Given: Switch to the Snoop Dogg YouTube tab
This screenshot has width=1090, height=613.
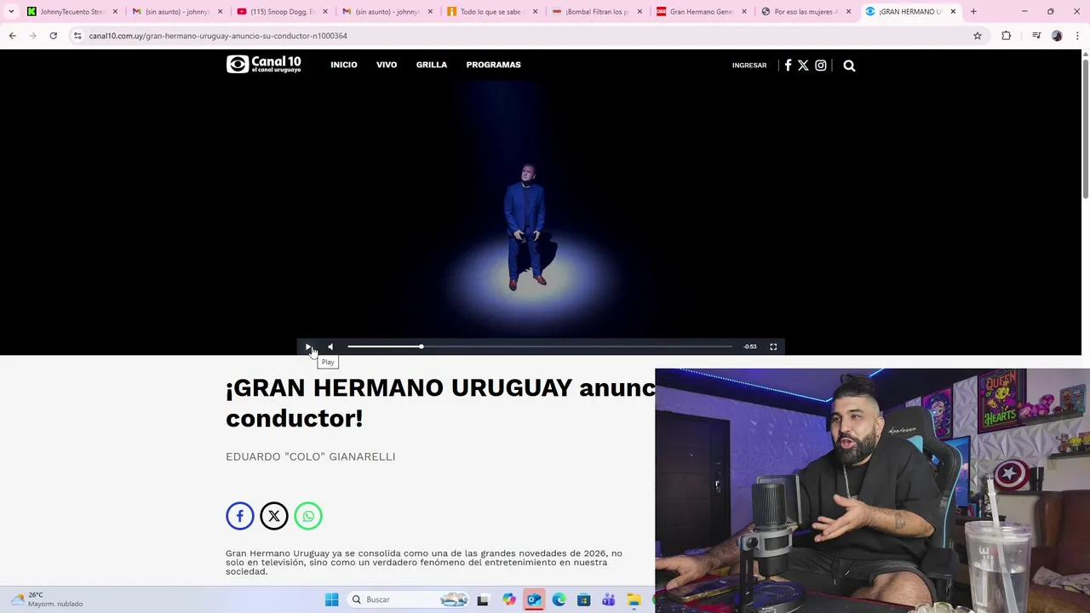Looking at the screenshot, I should (283, 11).
